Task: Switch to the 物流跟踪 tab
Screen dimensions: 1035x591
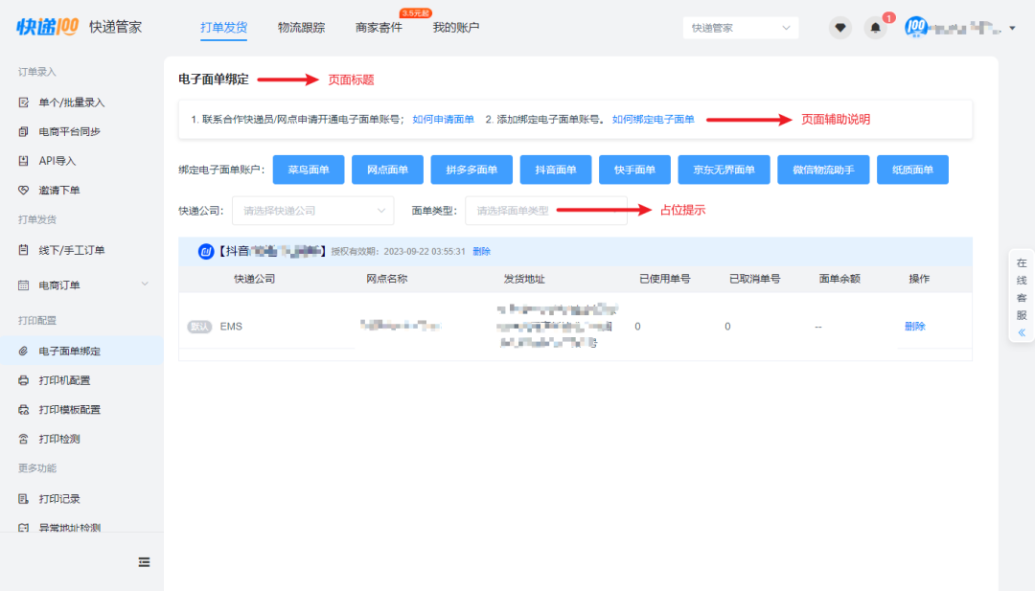Action: click(x=301, y=27)
